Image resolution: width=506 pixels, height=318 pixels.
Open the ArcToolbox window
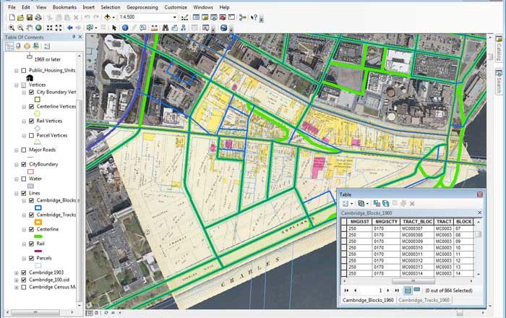coord(223,17)
